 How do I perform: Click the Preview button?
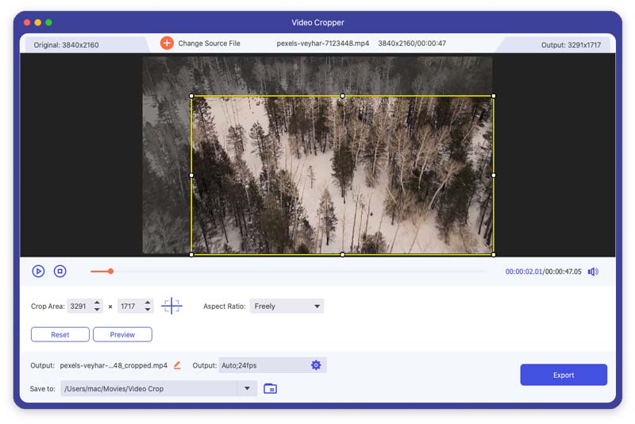tap(122, 334)
